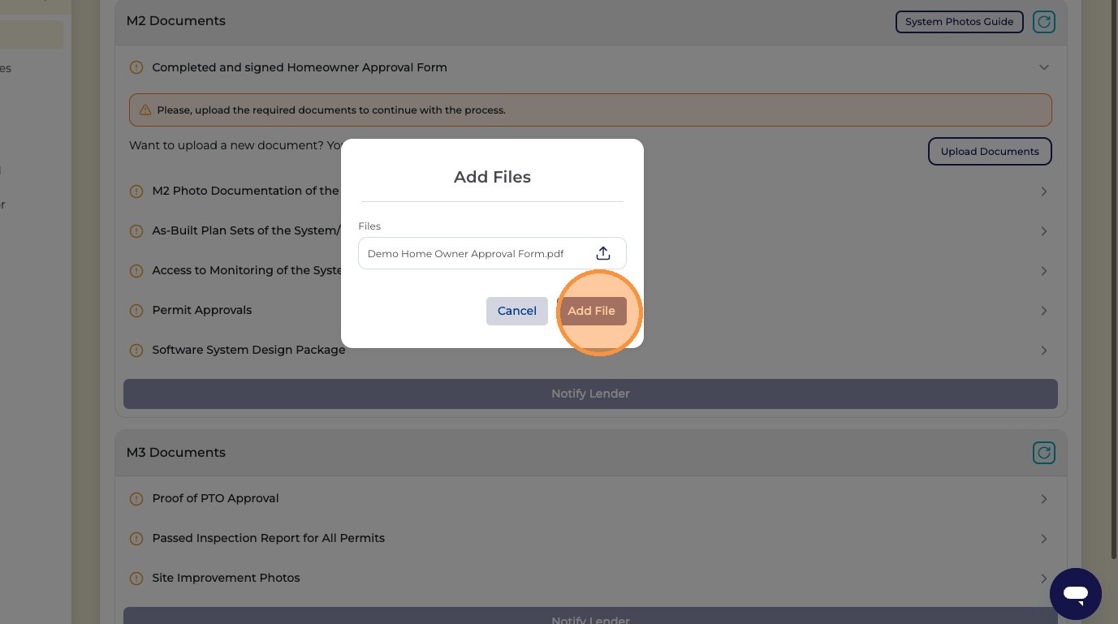Open the System Photos Guide
The image size is (1118, 624).
(959, 22)
